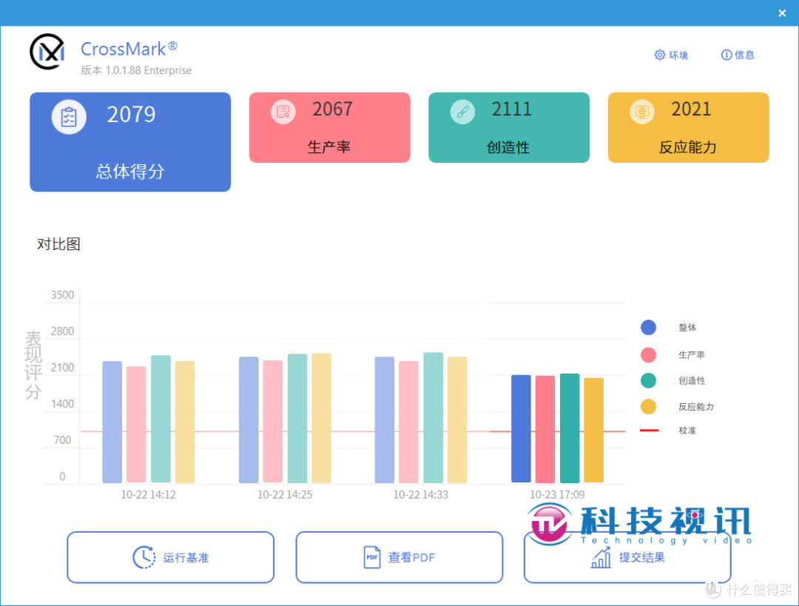Screen dimensions: 799x606
Task: Open environment settings gear icon
Action: [x=659, y=55]
